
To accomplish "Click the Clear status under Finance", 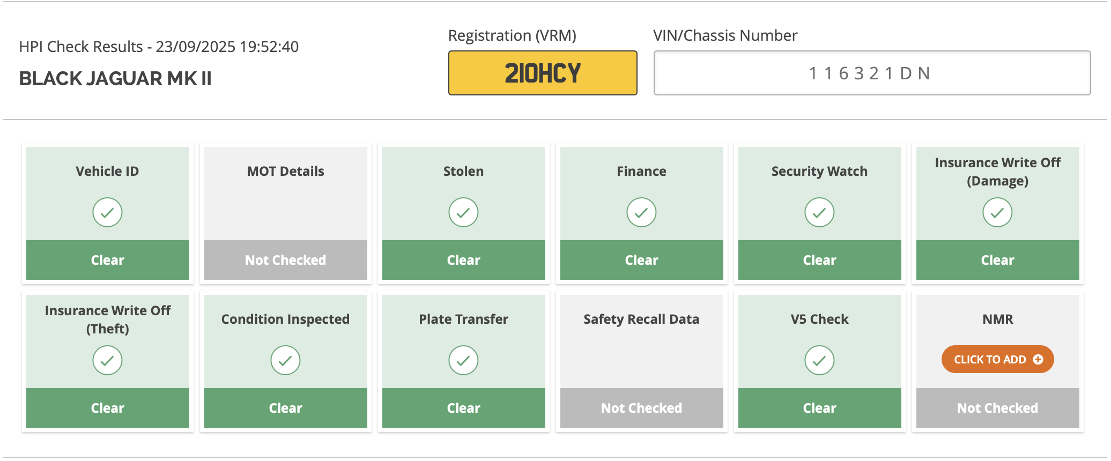I will [641, 260].
